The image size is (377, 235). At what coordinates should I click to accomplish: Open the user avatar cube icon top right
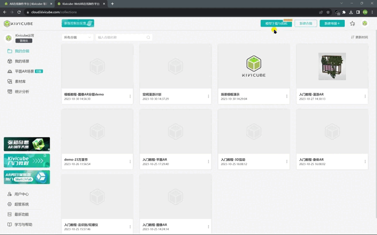click(x=365, y=23)
